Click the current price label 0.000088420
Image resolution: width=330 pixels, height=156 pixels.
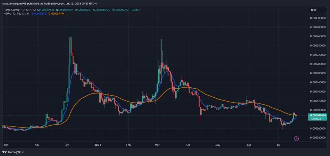tap(318, 115)
